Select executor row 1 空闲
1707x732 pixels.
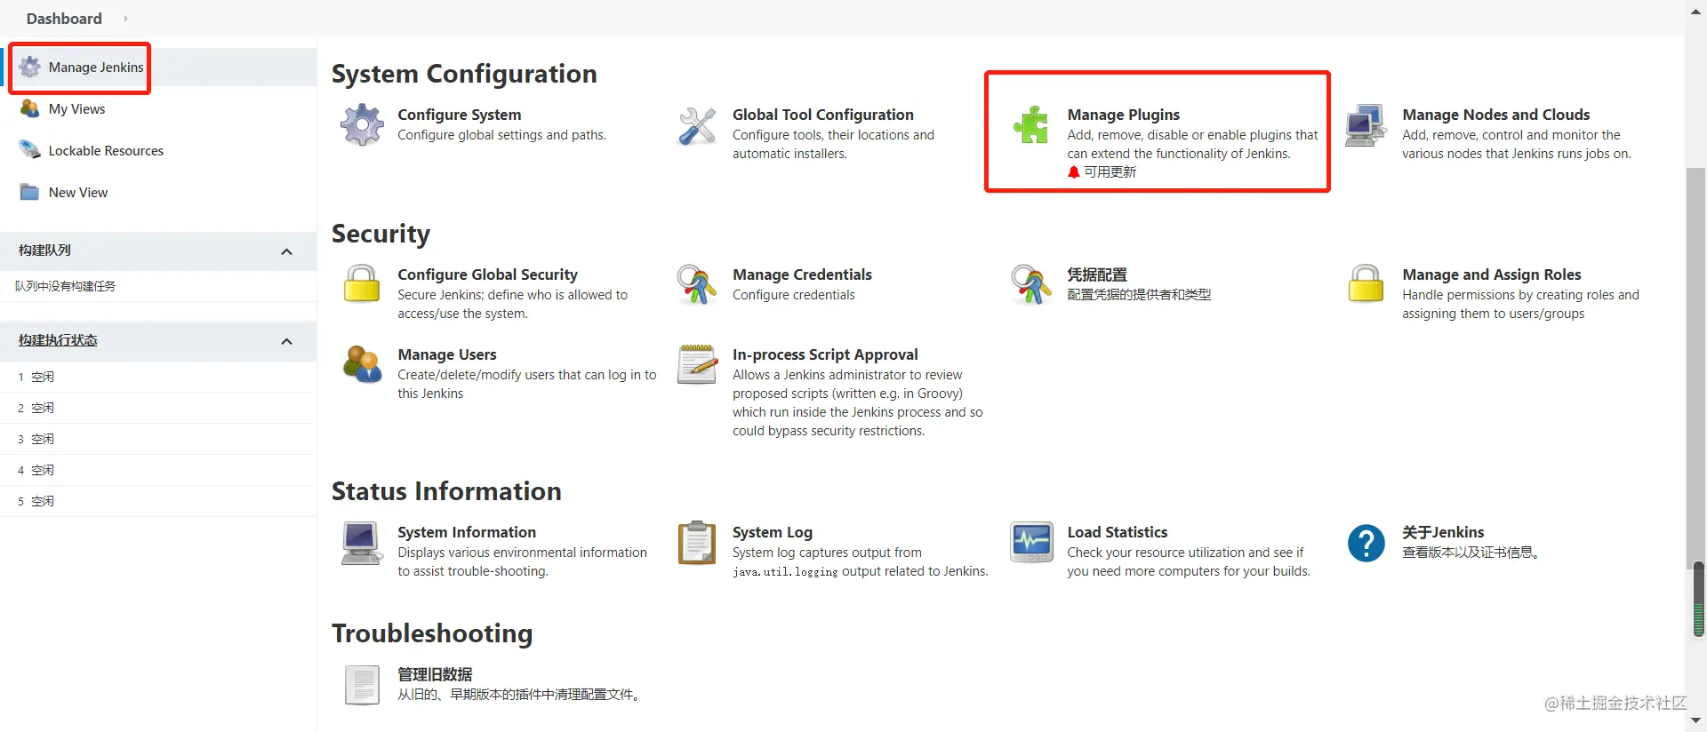(158, 377)
